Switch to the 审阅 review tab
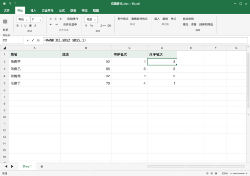 pos(84,10)
